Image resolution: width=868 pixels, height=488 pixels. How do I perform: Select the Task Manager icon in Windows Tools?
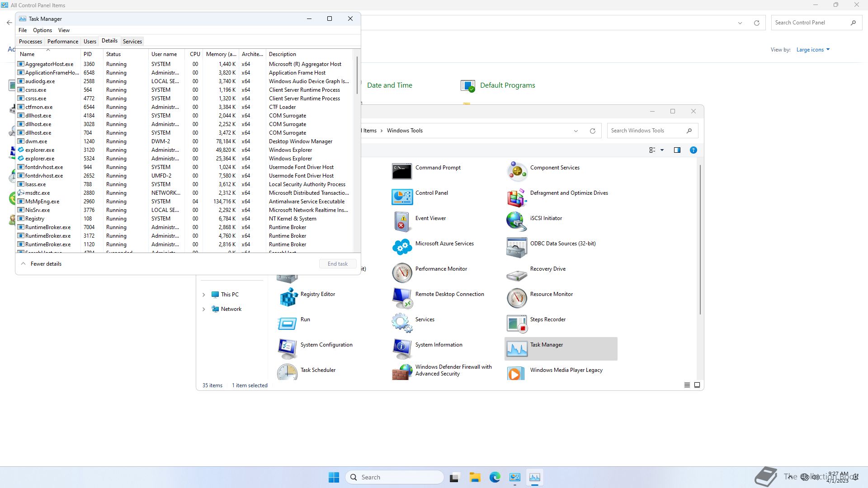click(516, 348)
